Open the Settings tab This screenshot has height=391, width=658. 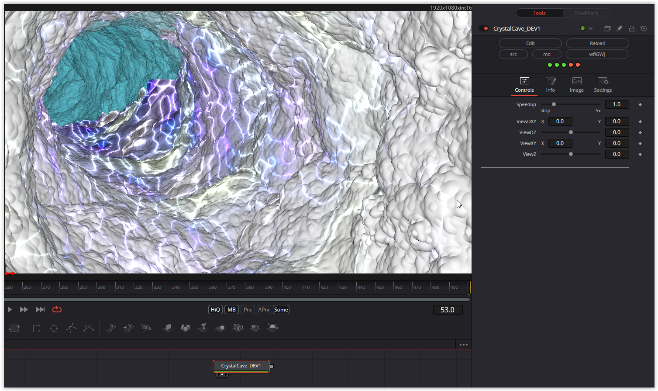click(x=603, y=85)
